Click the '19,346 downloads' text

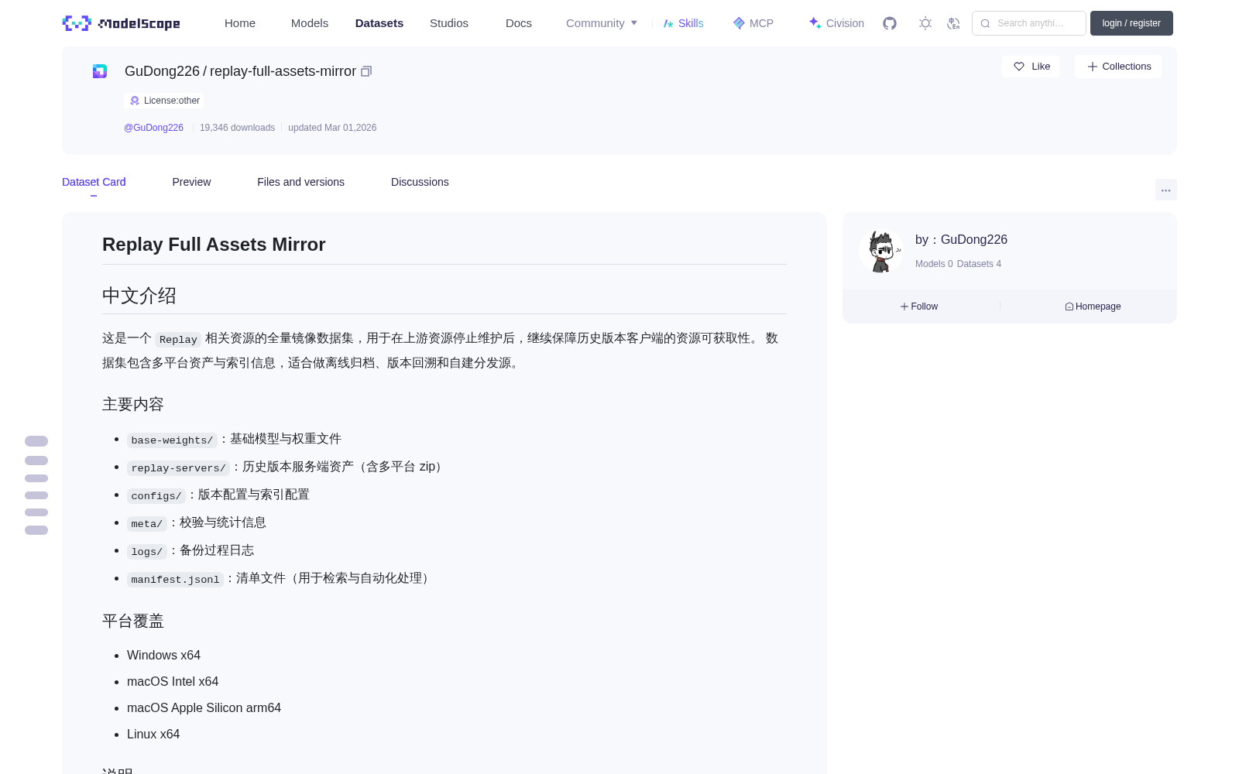237,128
